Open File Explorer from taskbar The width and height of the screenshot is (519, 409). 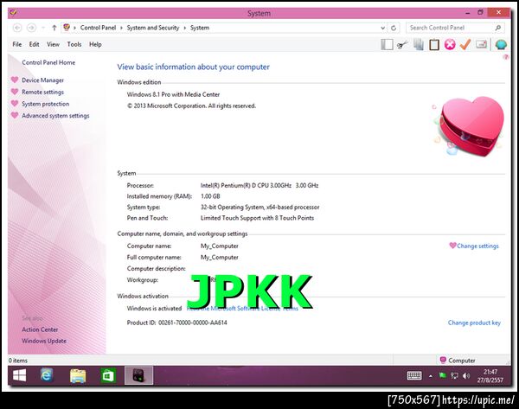click(78, 376)
